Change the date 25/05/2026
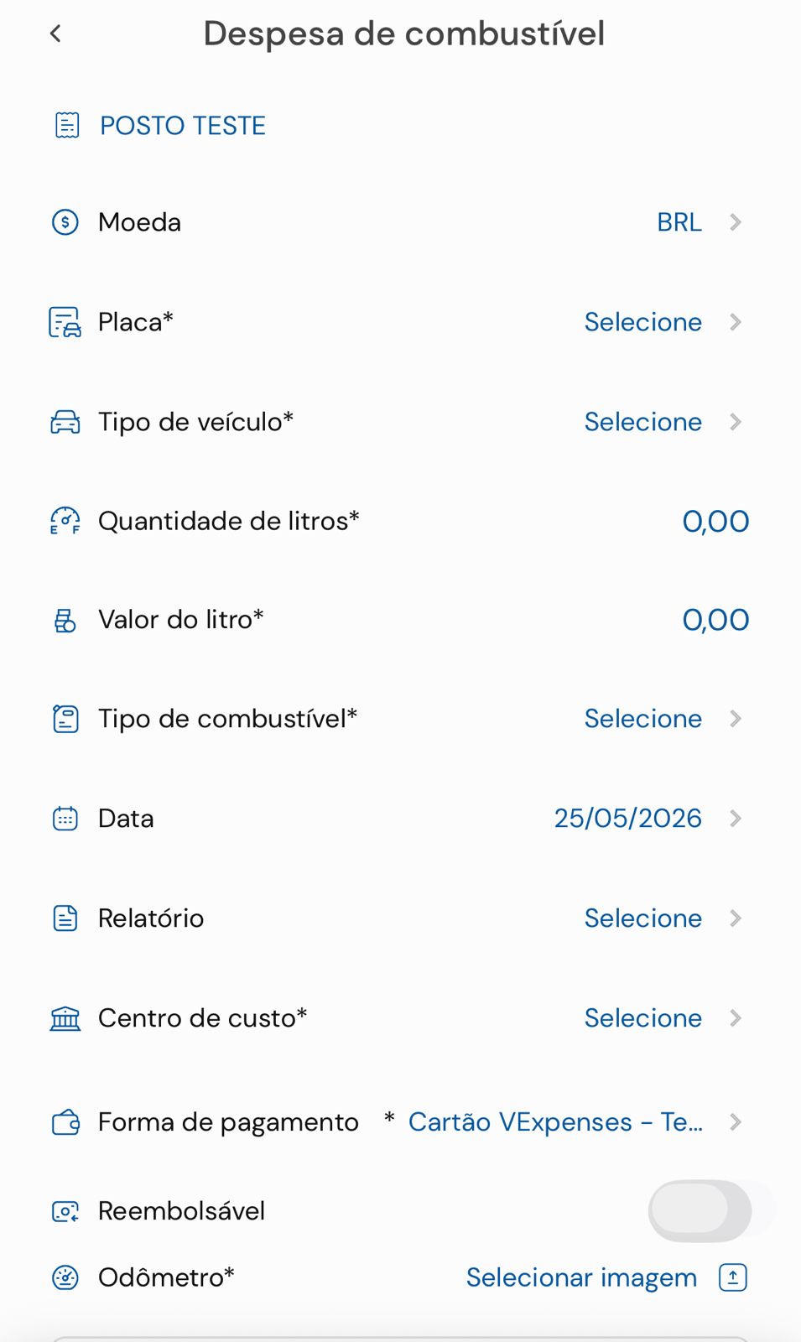801x1342 pixels. (x=627, y=819)
